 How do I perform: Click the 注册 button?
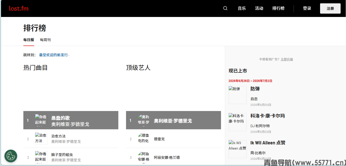(x=330, y=8)
